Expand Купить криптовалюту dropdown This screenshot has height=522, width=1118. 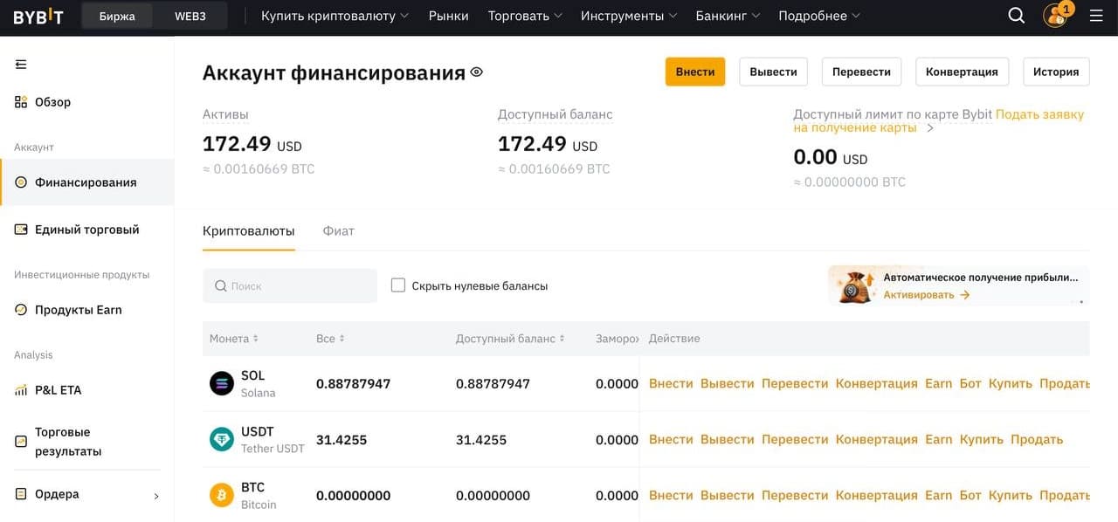[335, 16]
